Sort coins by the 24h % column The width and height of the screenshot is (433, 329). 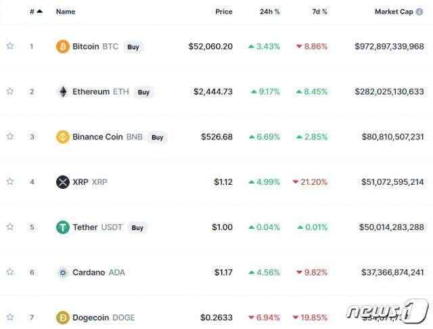click(x=269, y=12)
